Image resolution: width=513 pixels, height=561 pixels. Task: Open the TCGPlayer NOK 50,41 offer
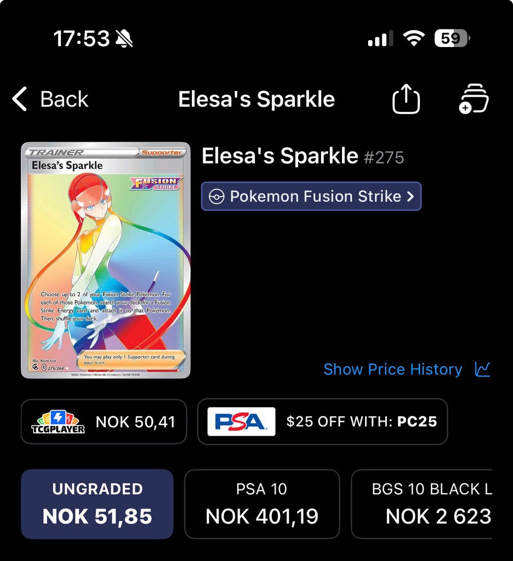point(135,421)
